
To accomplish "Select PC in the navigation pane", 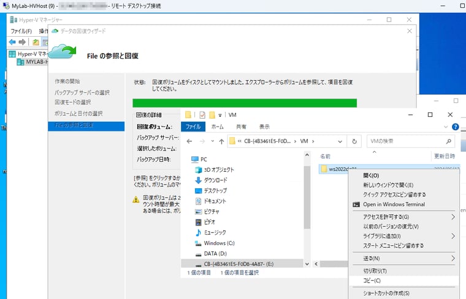I will point(199,160).
